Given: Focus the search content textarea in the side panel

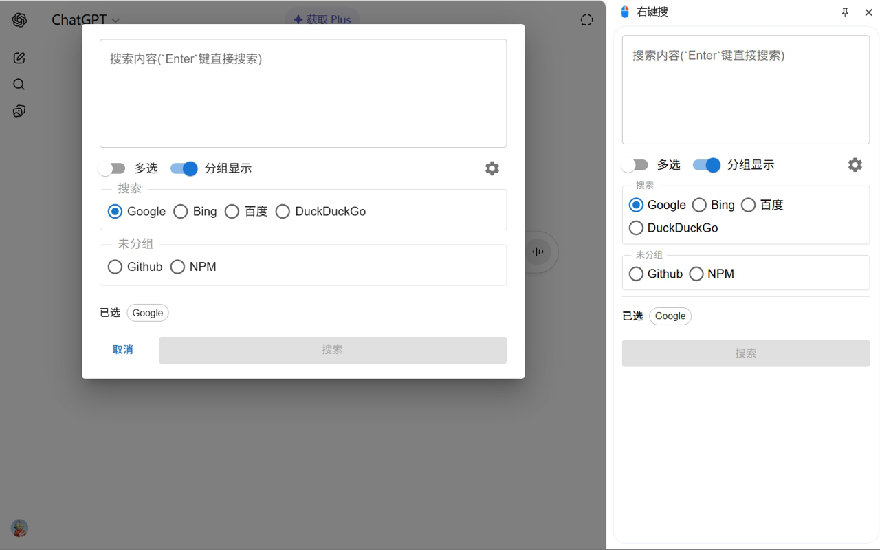Looking at the screenshot, I should [746, 89].
